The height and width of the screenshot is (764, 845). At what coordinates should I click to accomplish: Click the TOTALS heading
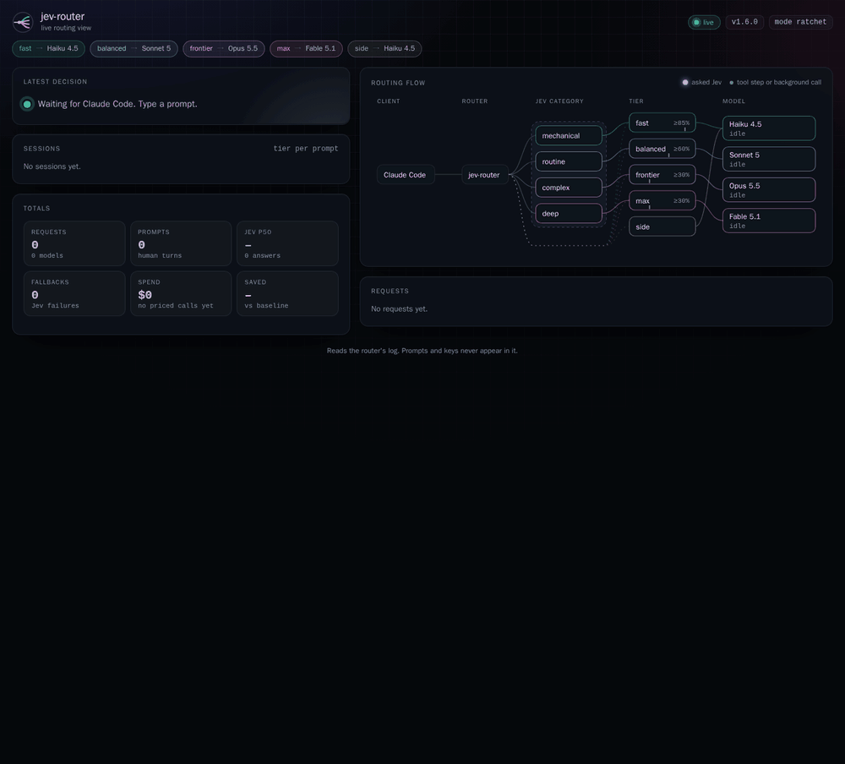click(36, 209)
